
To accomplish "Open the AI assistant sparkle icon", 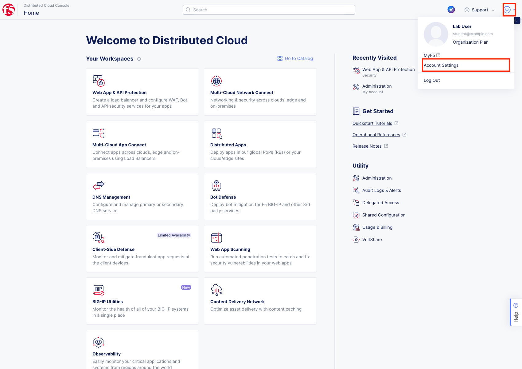I will coord(451,10).
